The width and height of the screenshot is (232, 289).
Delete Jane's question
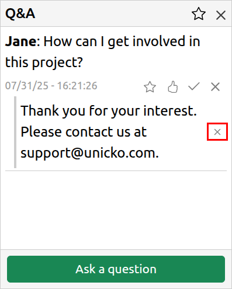215,86
